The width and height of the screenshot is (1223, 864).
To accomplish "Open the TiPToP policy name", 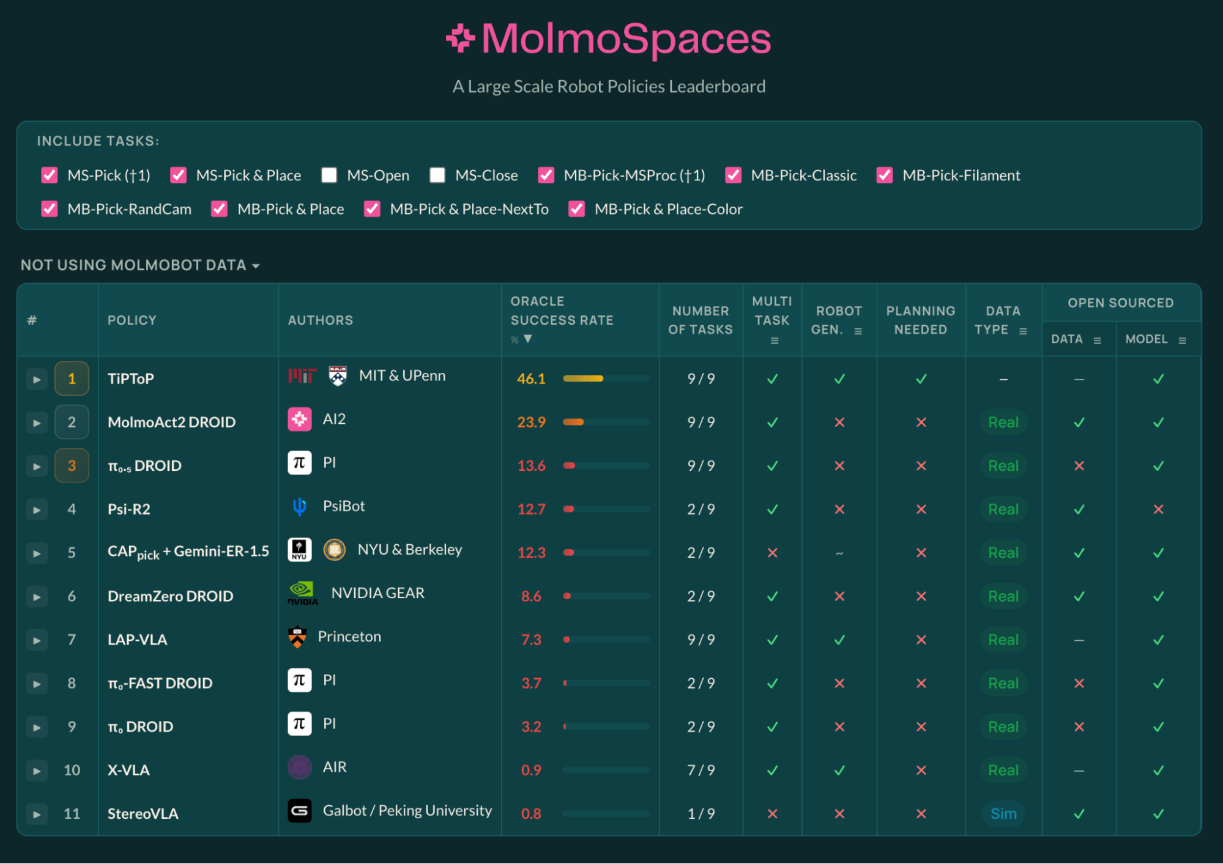I will point(130,378).
